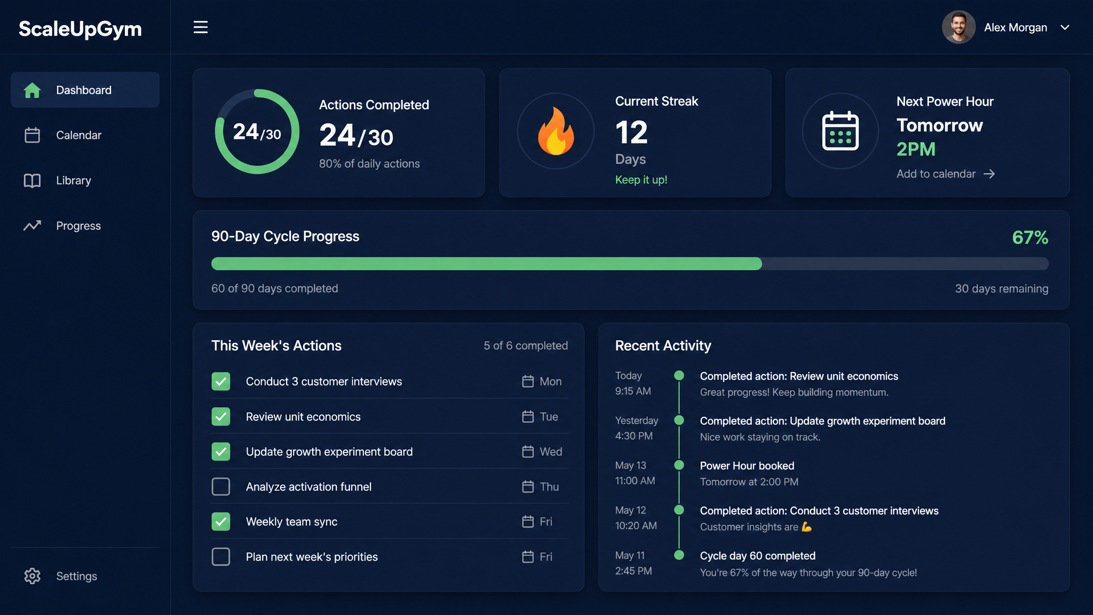Click the 24/30 circular progress ring

click(x=257, y=131)
